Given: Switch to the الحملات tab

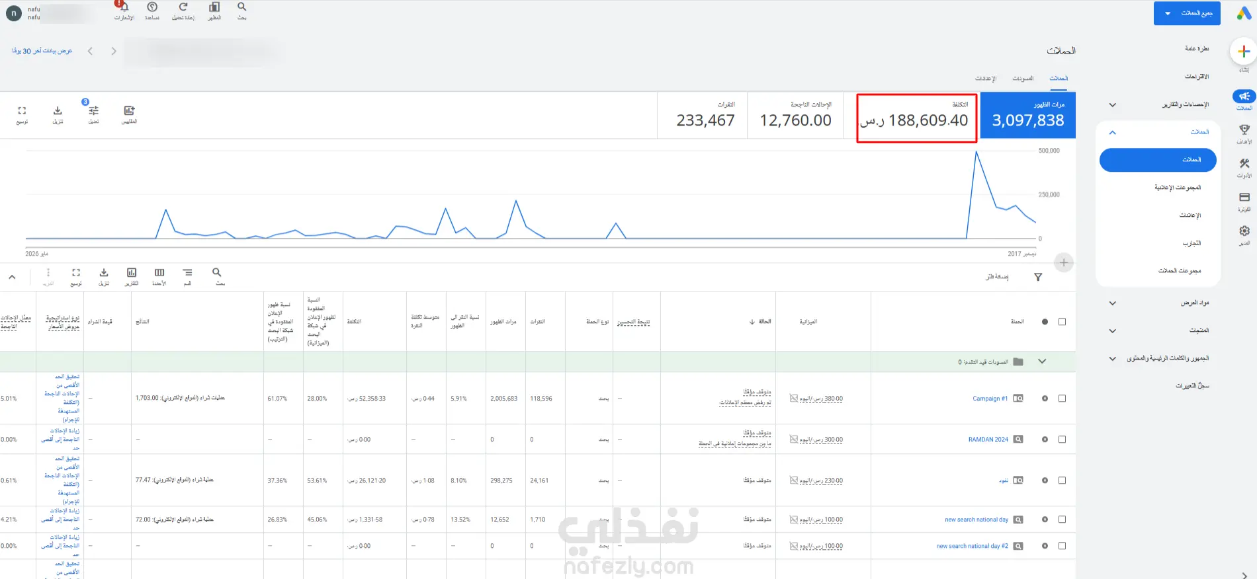Looking at the screenshot, I should (x=1059, y=79).
